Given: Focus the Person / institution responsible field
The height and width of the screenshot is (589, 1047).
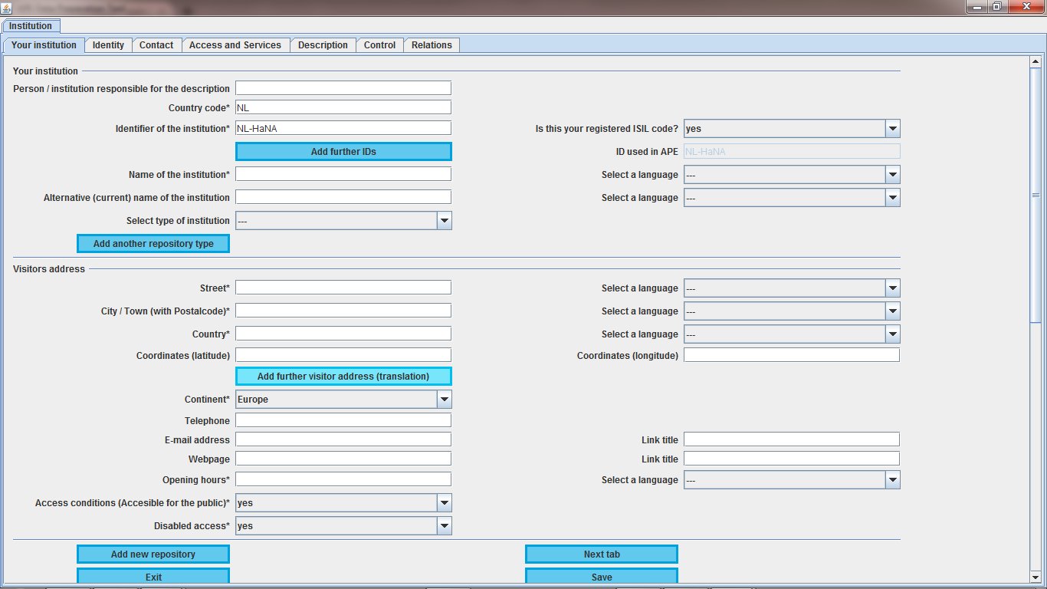Looking at the screenshot, I should coord(343,88).
